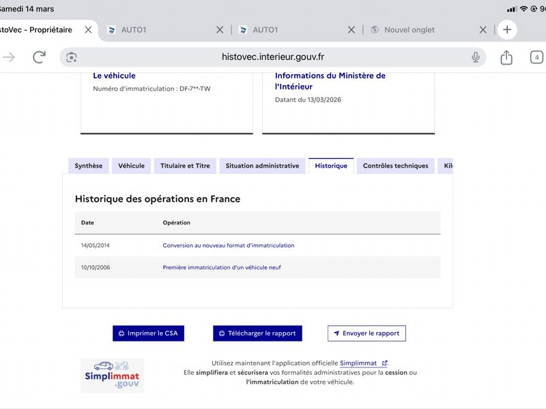Tap the page settings icon in address bar
Image resolution: width=546 pixels, height=409 pixels.
click(x=72, y=57)
